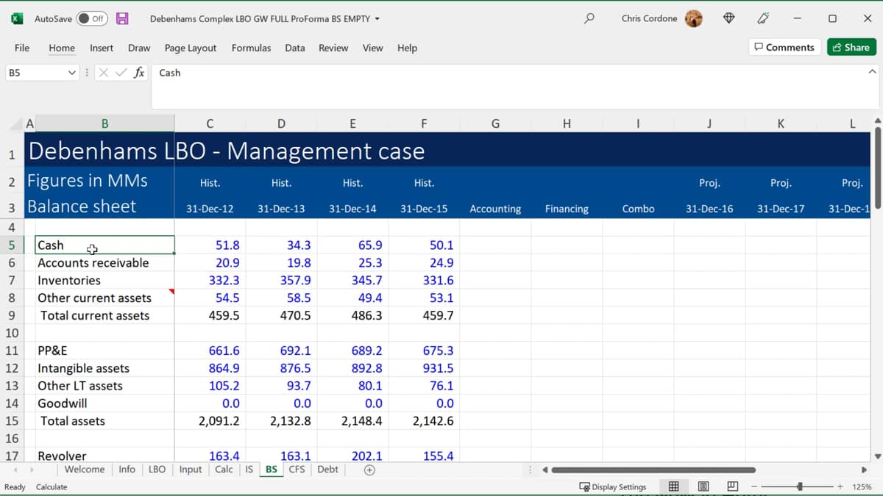Open Display Settings in status bar
Viewport: 883px width, 496px height.
(x=612, y=487)
